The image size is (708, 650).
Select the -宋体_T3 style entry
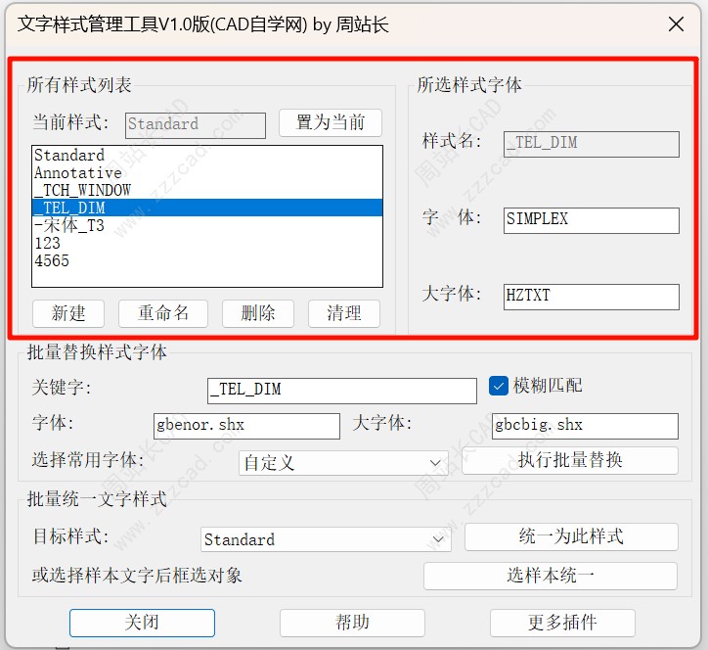point(68,225)
